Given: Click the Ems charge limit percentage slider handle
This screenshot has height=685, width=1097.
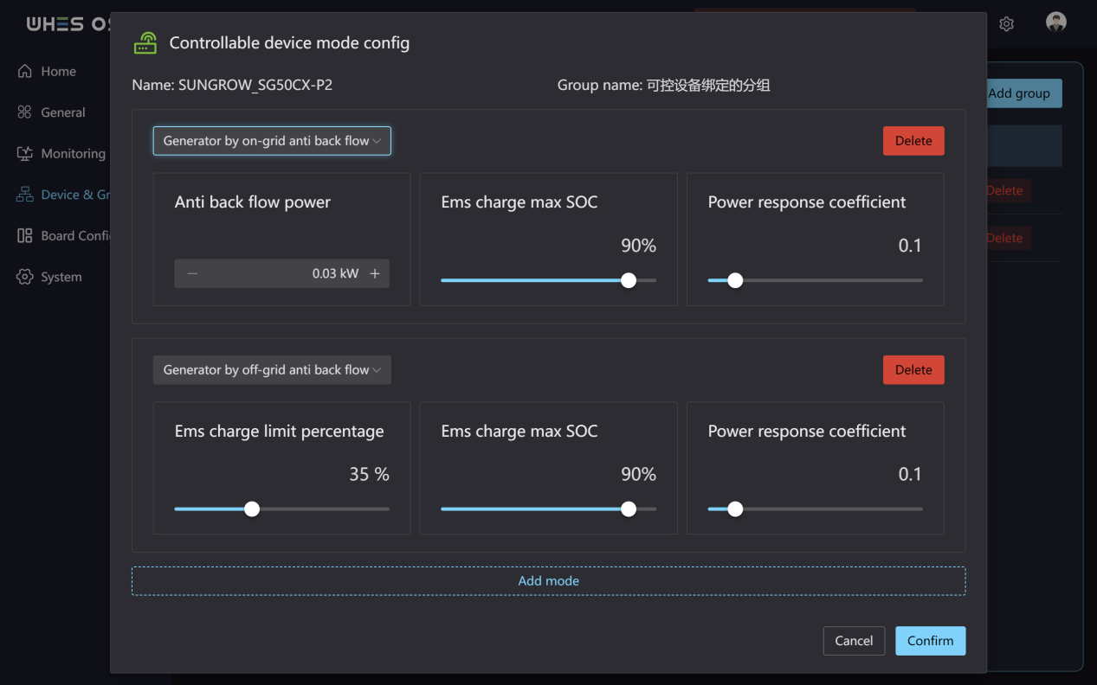Looking at the screenshot, I should click(x=252, y=509).
